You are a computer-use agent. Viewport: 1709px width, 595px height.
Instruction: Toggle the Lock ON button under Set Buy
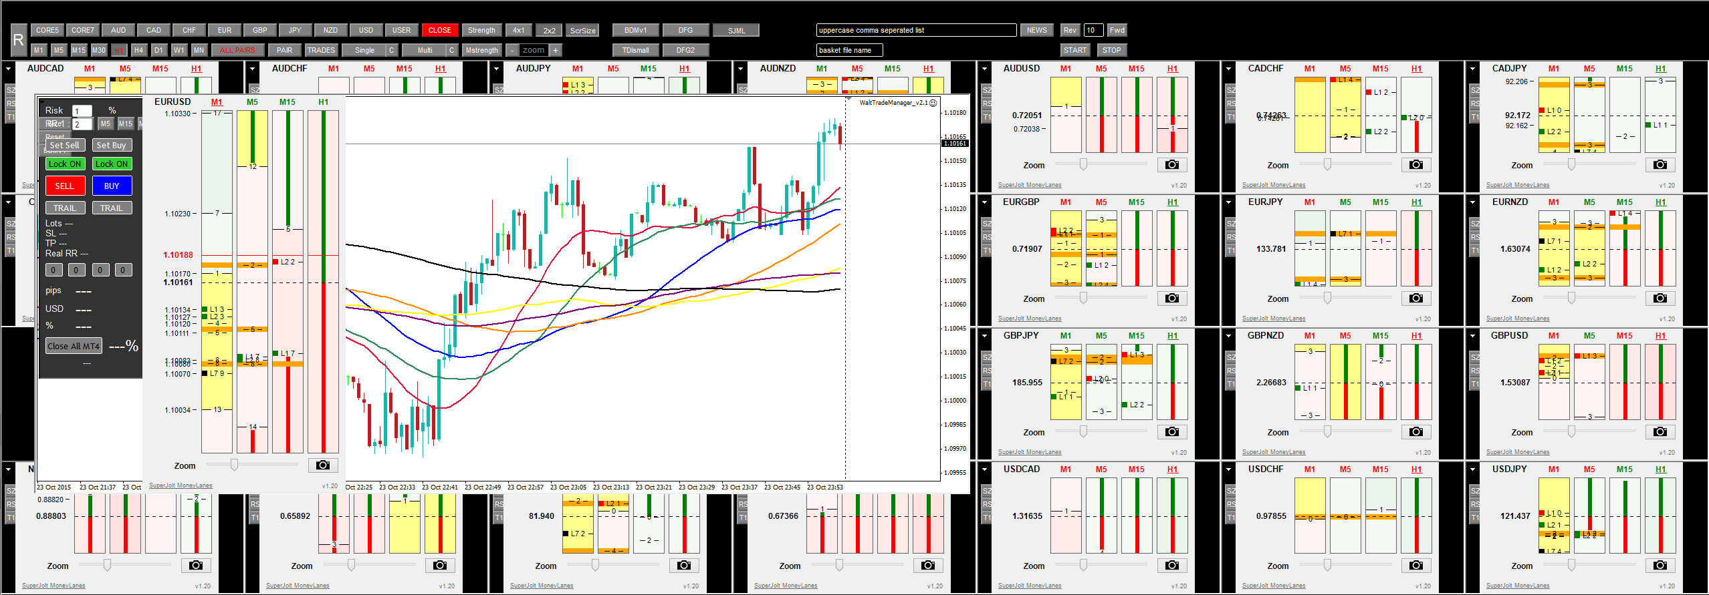pyautogui.click(x=112, y=164)
